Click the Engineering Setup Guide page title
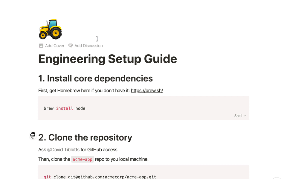 click(x=108, y=59)
